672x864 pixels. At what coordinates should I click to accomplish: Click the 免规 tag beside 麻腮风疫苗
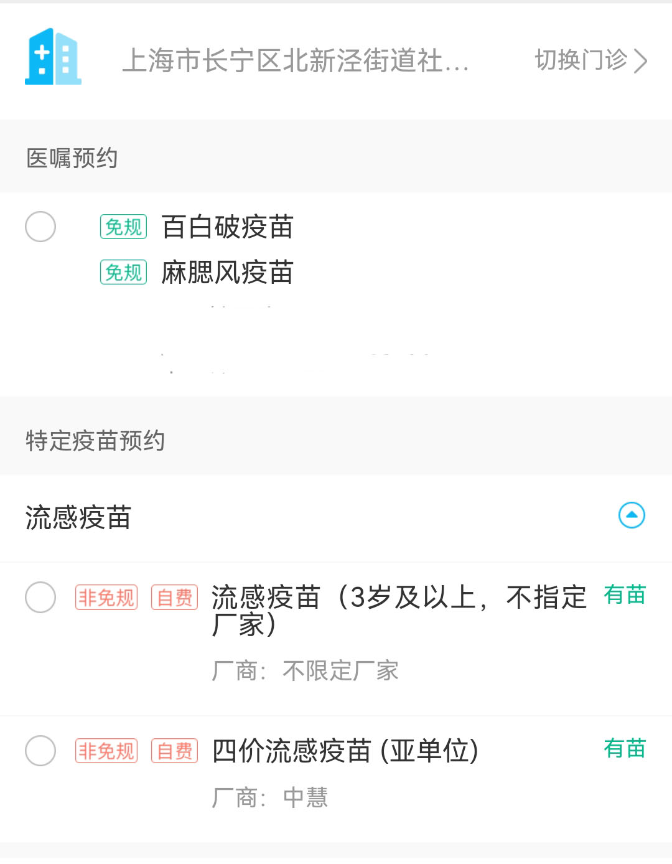pos(123,273)
